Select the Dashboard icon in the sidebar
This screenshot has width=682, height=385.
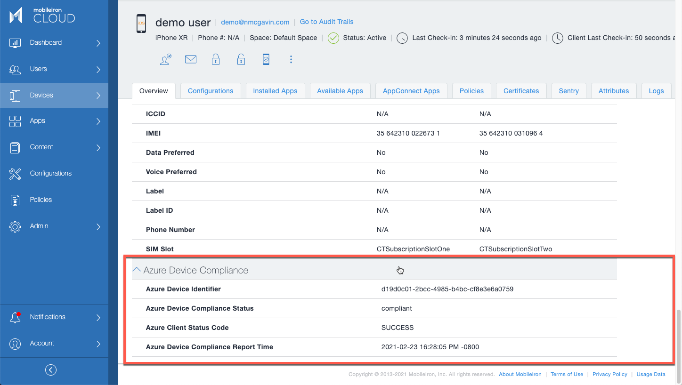tap(15, 42)
